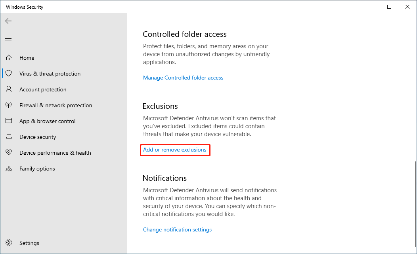Select Virus & threat protection in the sidebar
Image resolution: width=417 pixels, height=254 pixels.
(x=50, y=74)
